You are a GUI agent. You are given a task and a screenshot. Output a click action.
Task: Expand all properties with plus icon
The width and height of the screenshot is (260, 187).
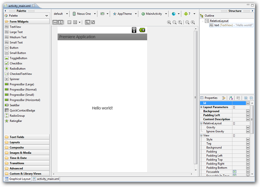point(246,98)
